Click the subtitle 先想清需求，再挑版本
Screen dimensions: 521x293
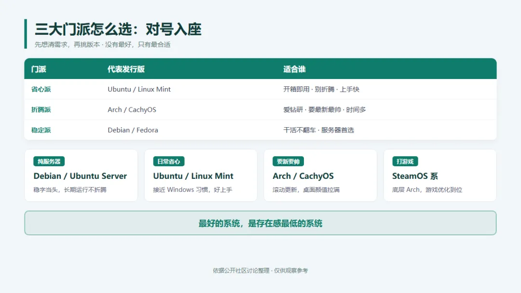pos(67,44)
